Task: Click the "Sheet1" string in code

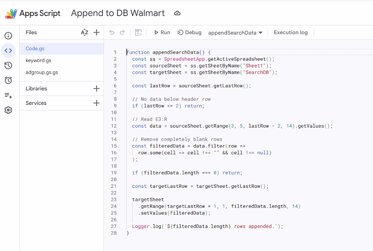Action: click(254, 66)
